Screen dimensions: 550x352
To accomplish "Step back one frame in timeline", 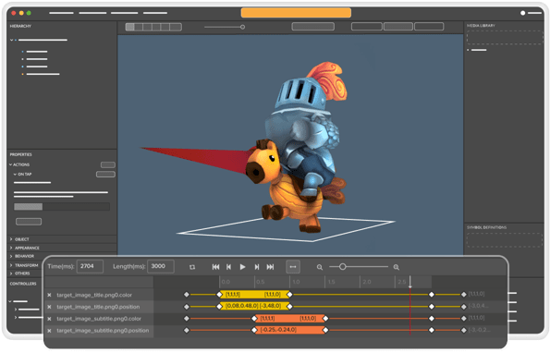I will point(228,267).
